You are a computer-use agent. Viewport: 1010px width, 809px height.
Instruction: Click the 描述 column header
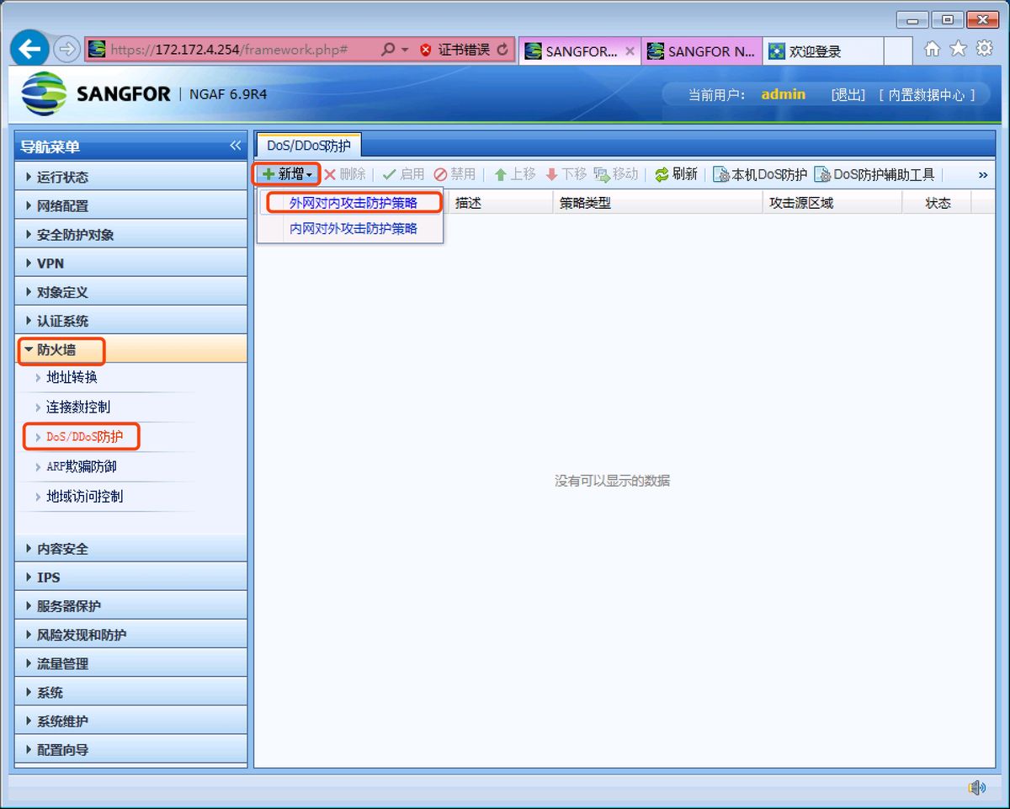500,202
